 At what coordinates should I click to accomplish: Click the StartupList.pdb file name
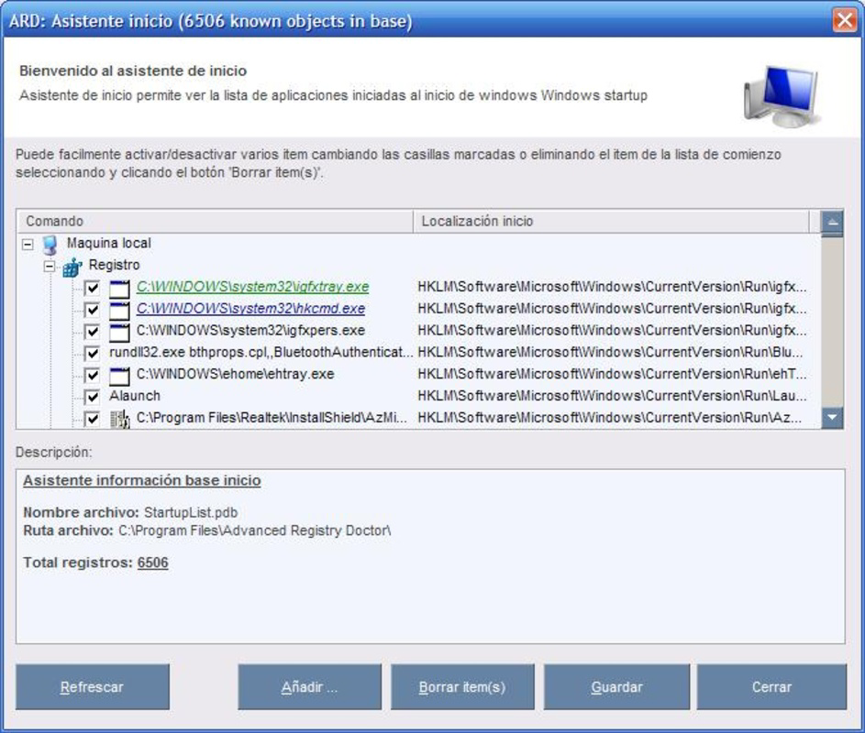[191, 512]
